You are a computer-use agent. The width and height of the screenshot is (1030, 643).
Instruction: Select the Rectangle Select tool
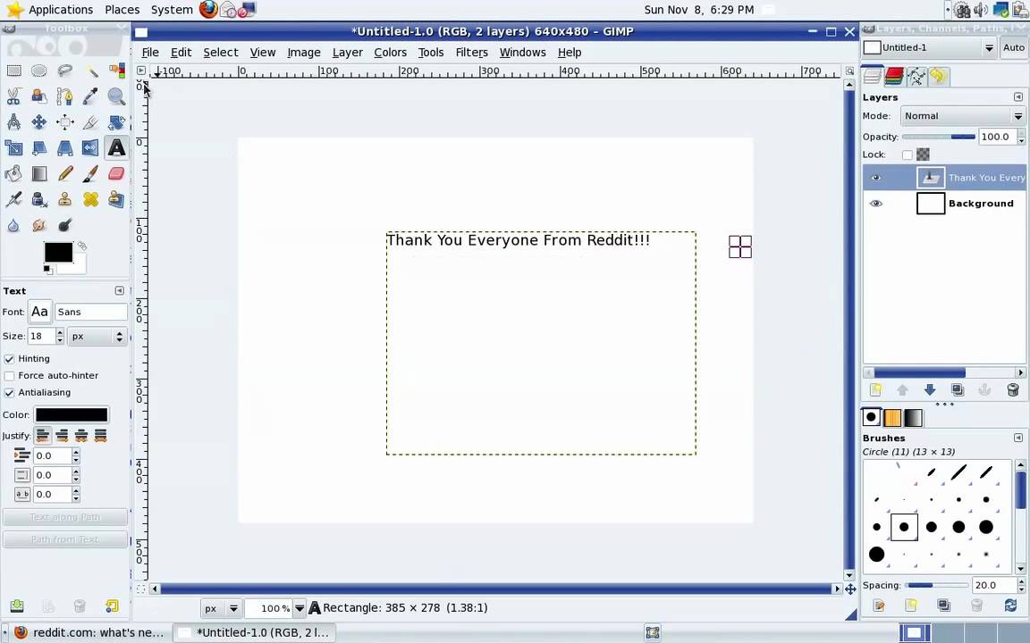pyautogui.click(x=13, y=71)
